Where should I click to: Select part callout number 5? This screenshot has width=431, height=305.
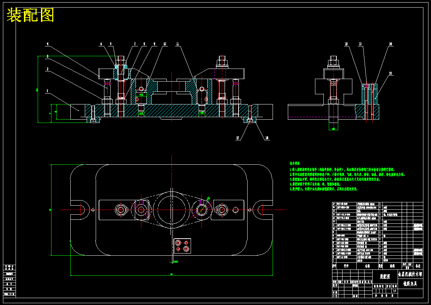(x=101, y=44)
